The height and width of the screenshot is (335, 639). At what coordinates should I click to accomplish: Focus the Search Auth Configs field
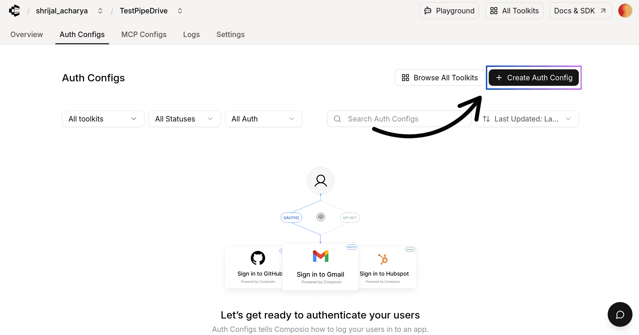tap(399, 119)
